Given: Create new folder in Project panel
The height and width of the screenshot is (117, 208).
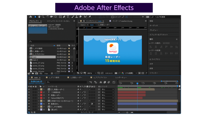Looking at the screenshot, I should click(33, 73).
